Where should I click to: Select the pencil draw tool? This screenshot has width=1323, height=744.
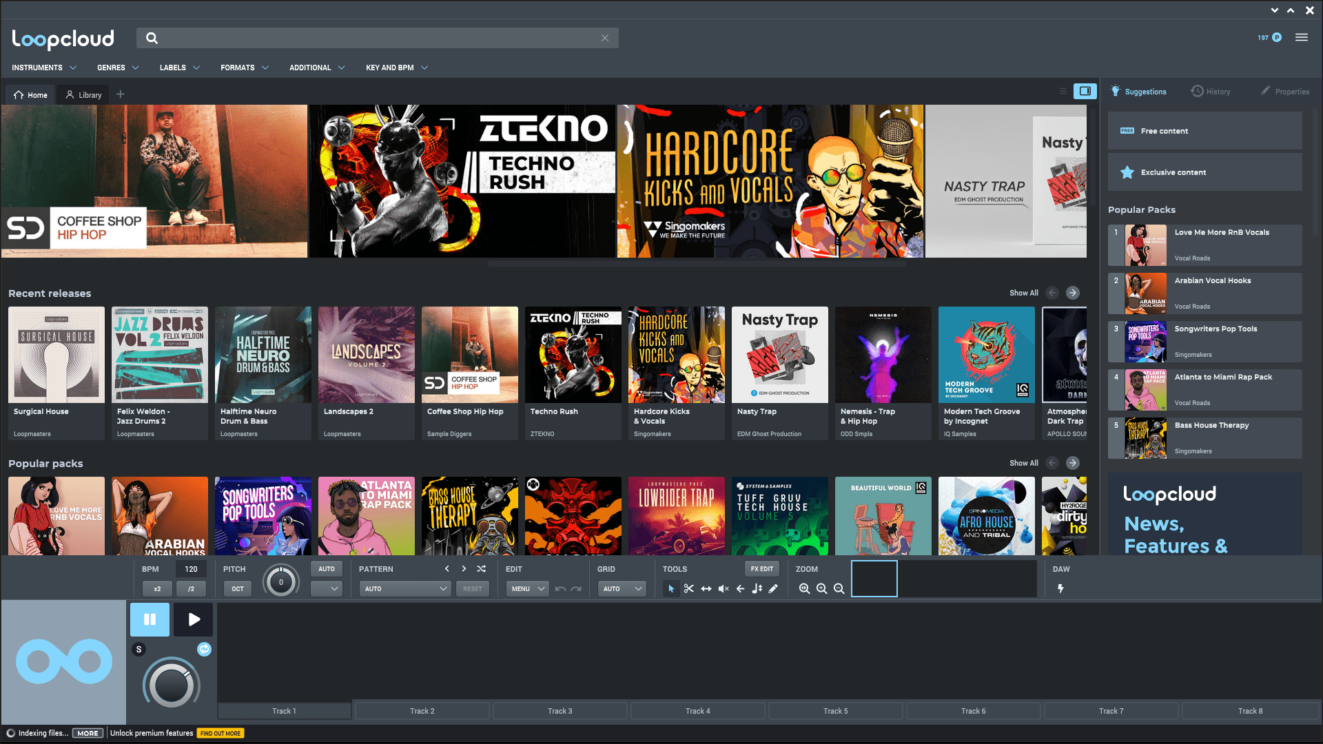coord(773,589)
